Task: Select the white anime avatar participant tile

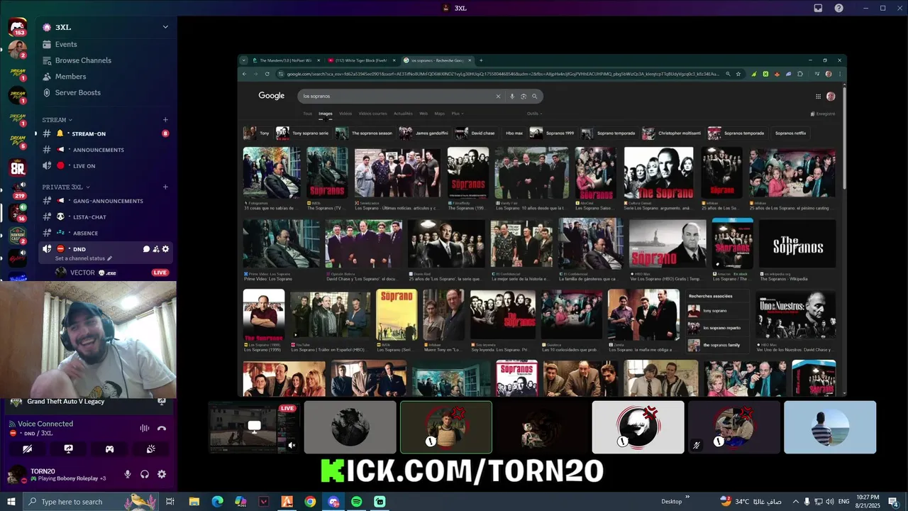Action: (638, 427)
